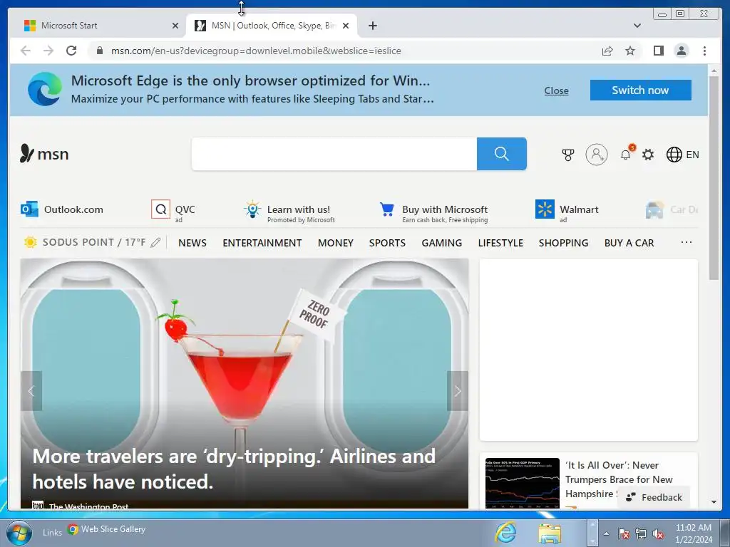730x547 pixels.
Task: Click inside the MSN search box
Action: point(334,154)
